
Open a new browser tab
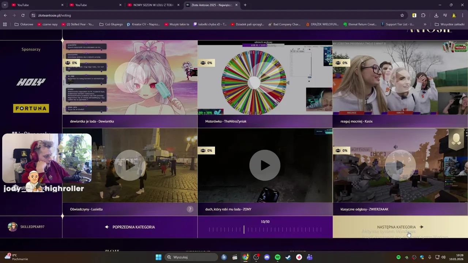pyautogui.click(x=245, y=5)
